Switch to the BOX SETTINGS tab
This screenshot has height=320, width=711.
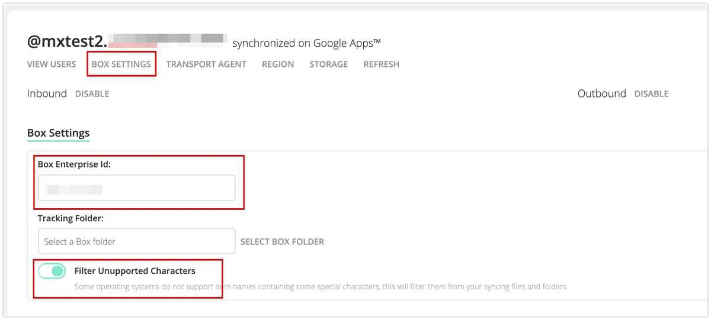(121, 64)
